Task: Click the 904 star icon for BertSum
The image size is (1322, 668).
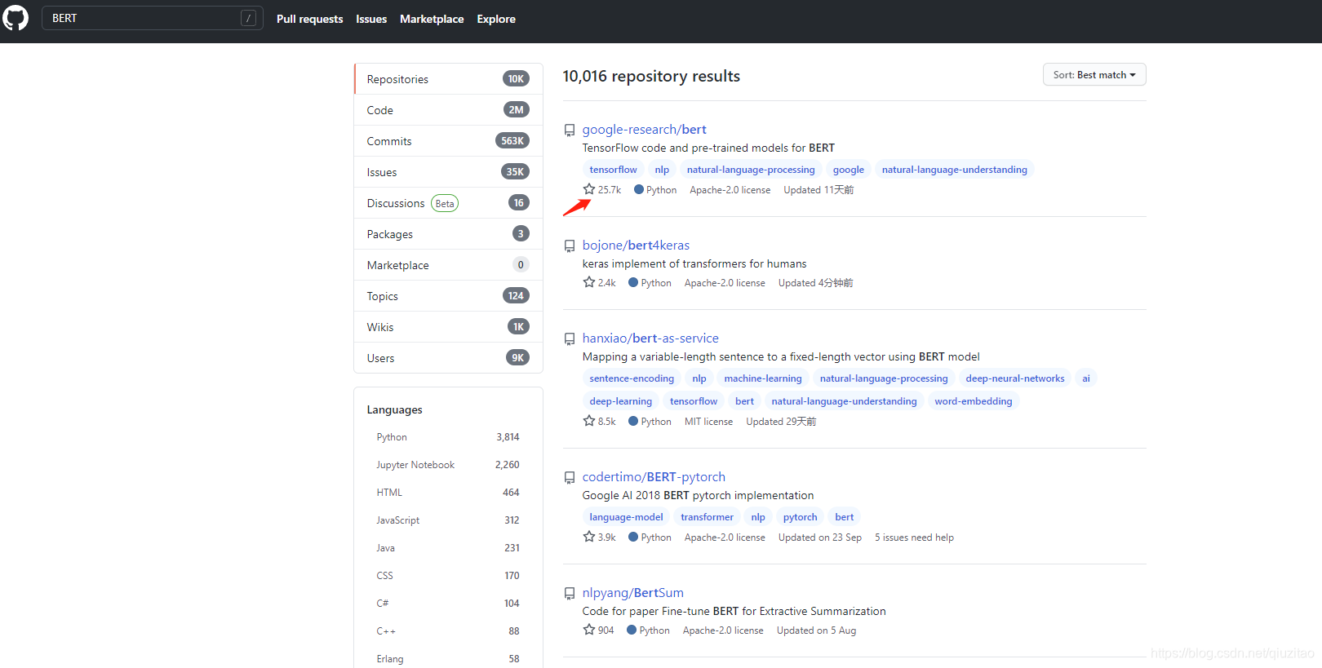Action: pyautogui.click(x=589, y=630)
